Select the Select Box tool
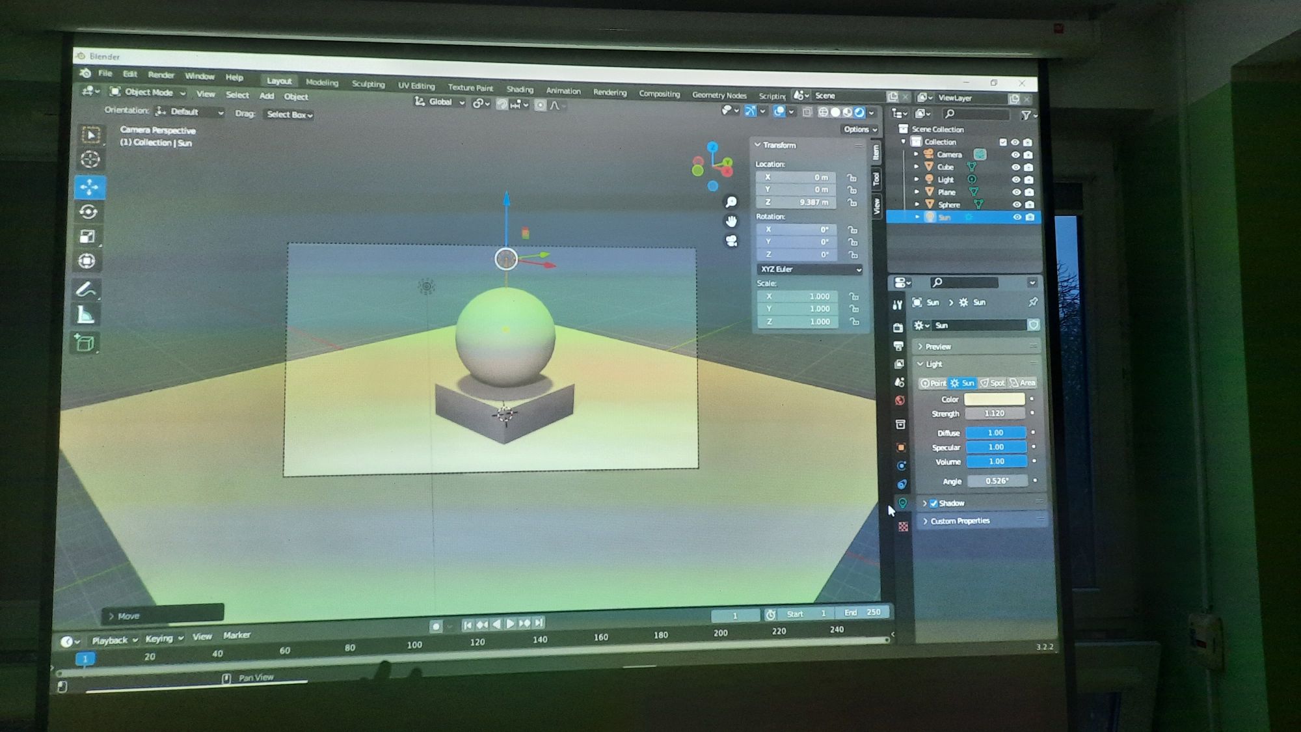The height and width of the screenshot is (732, 1301). click(91, 135)
